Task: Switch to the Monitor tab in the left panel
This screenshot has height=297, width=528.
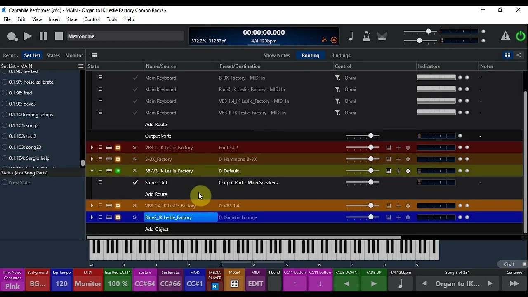Action: 74,55
